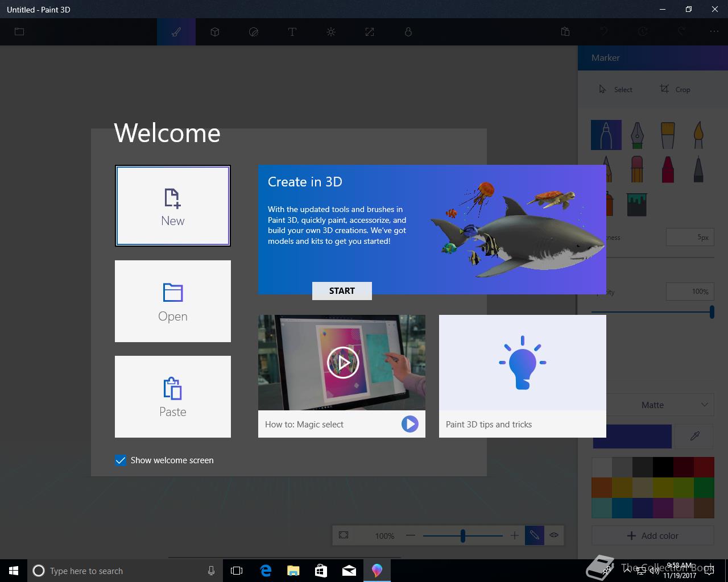Click the zoom in plus icon

point(514,535)
